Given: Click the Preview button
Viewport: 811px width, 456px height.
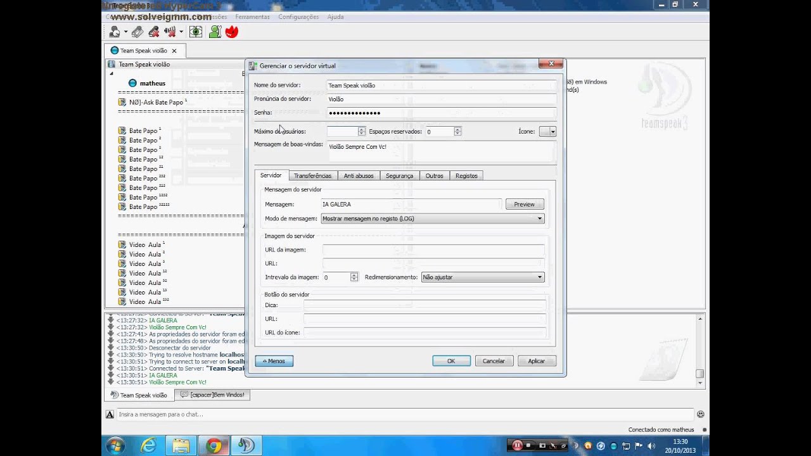Looking at the screenshot, I should tap(524, 204).
